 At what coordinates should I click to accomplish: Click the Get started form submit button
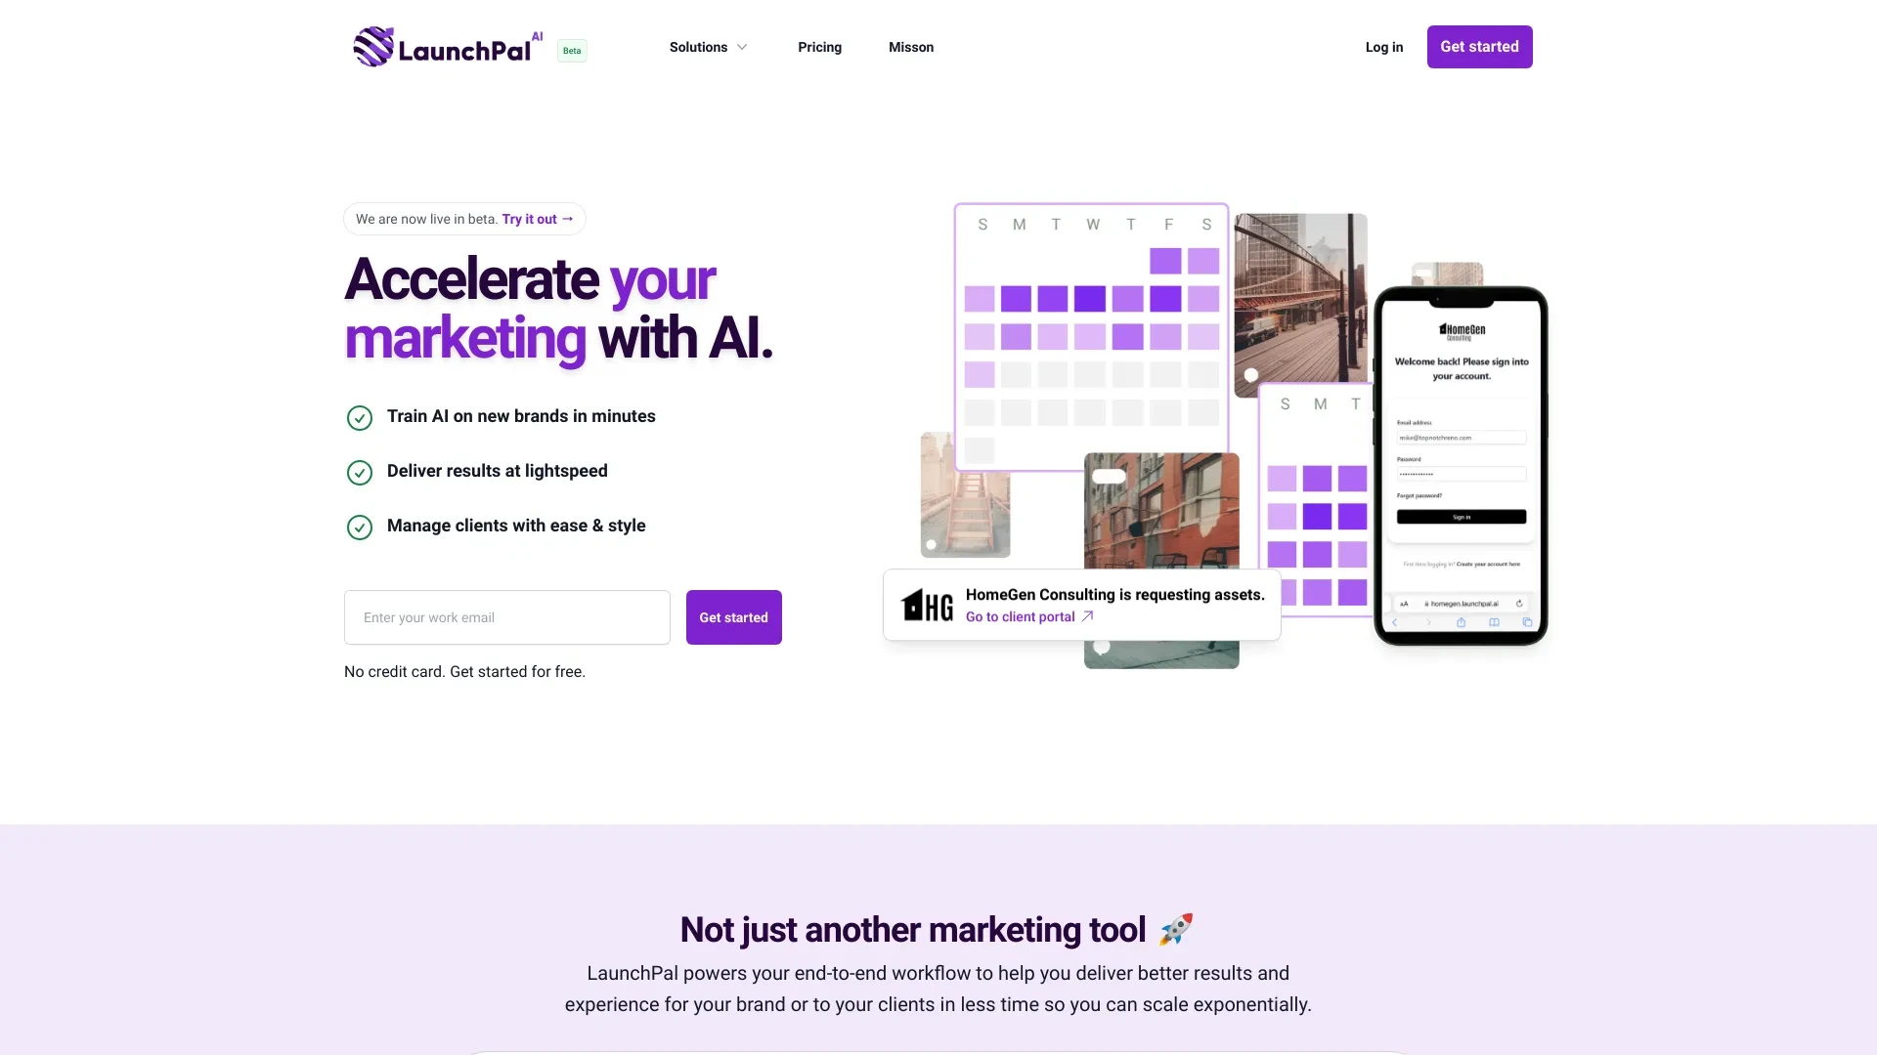(733, 617)
